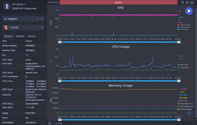Click the user avatar icon
The height and width of the screenshot is (125, 197).
point(7,6)
